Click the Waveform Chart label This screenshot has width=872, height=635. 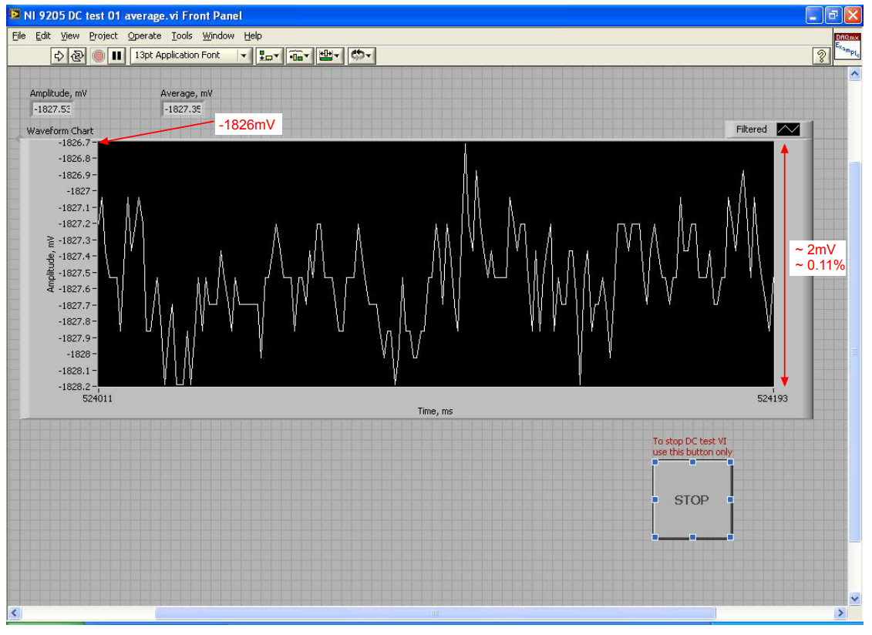59,130
